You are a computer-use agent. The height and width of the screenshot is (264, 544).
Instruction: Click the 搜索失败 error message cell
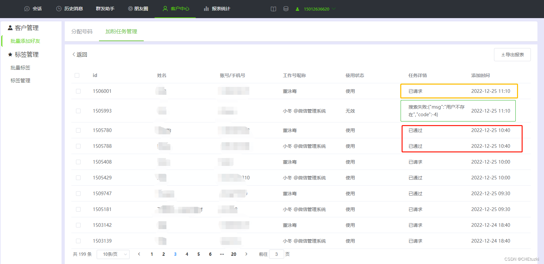(x=436, y=111)
